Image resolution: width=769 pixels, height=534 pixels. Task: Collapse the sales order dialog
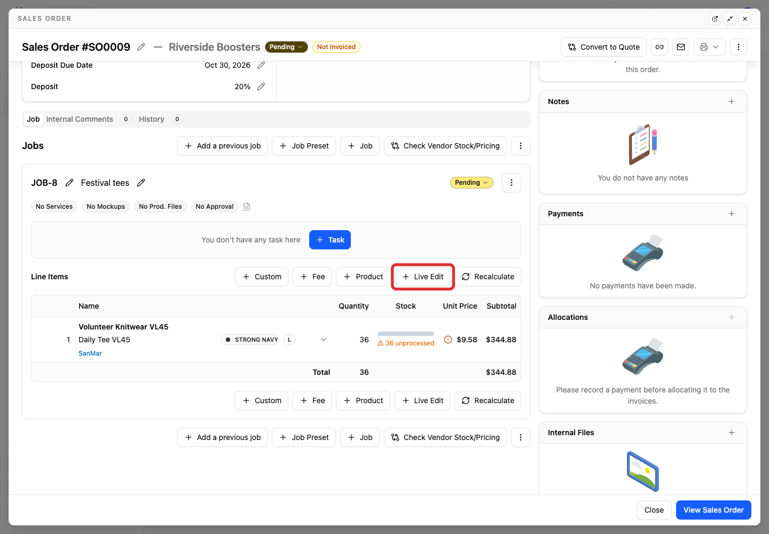tap(730, 19)
